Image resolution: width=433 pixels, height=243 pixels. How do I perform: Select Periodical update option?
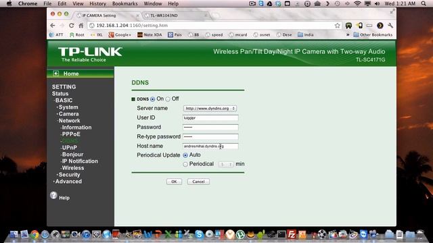(x=185, y=164)
